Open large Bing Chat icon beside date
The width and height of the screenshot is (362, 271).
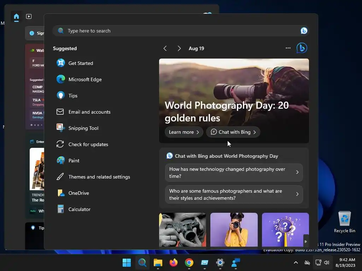point(302,48)
